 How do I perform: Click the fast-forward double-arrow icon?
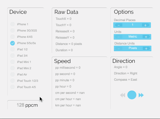141,95
